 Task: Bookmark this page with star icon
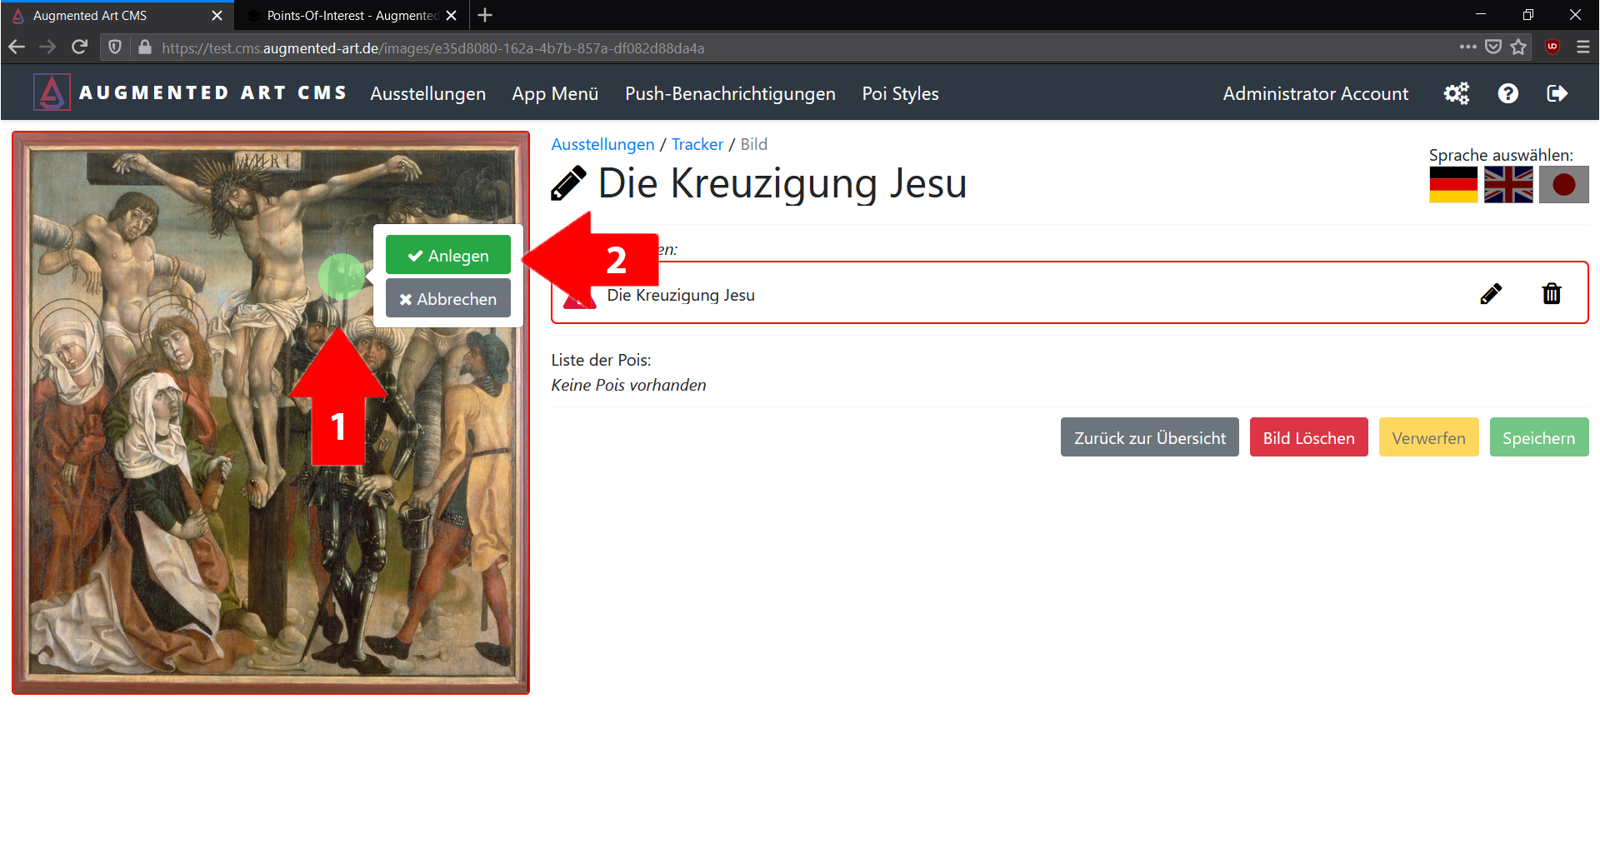coord(1518,47)
